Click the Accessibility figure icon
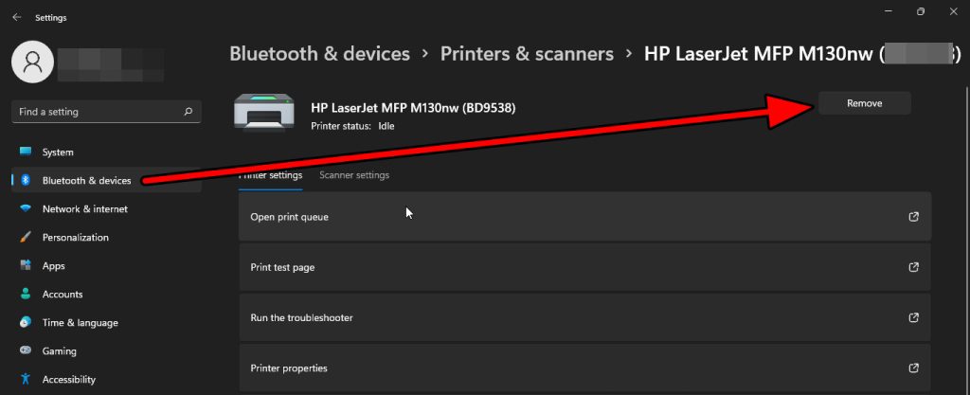Viewport: 970px width, 395px height. point(26,379)
